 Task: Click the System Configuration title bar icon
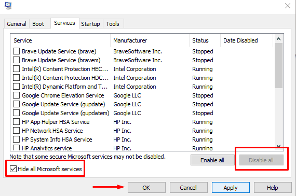[x=8, y=6]
